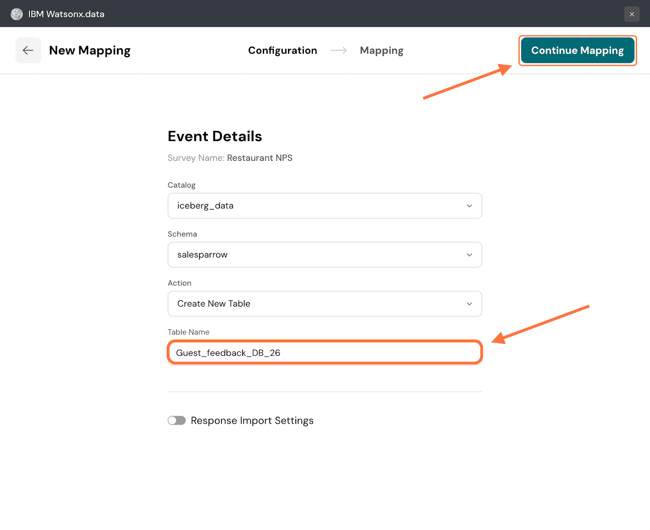The width and height of the screenshot is (650, 530).
Task: Close the IBM Watsonx.data dialog
Action: pos(632,14)
